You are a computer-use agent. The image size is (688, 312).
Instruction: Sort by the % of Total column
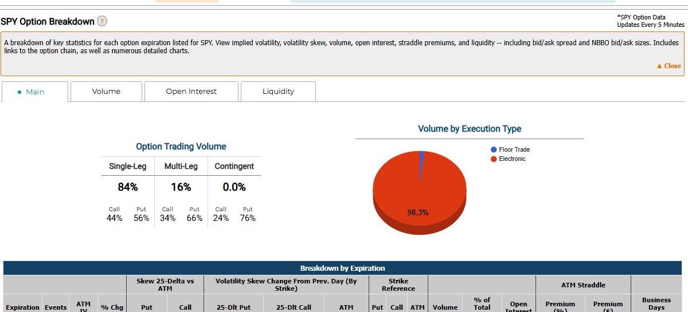click(x=482, y=304)
